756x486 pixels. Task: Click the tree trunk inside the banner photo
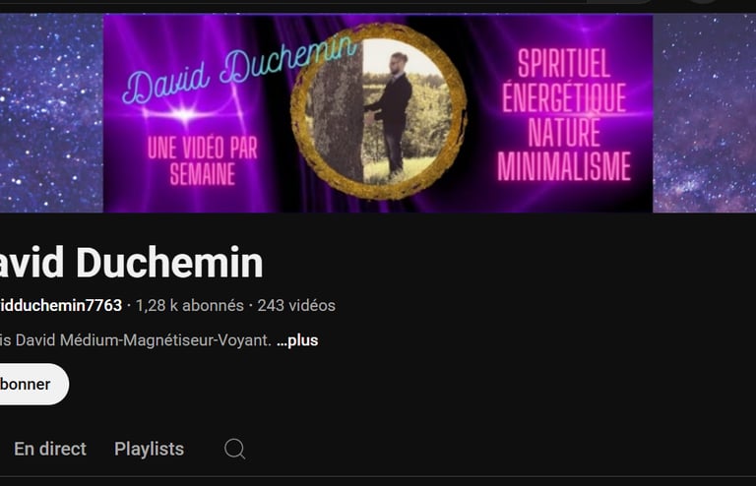(x=335, y=118)
